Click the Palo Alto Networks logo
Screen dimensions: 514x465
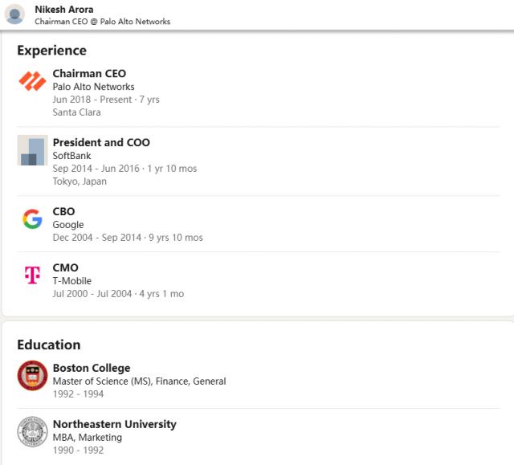(x=32, y=81)
